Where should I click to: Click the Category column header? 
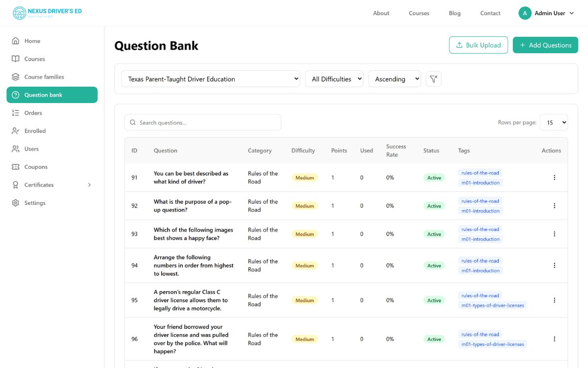[x=260, y=151]
